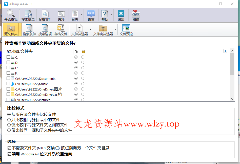This screenshot has height=164, width=240.
Task: Check the C: drive checkbox
Action: 8,57
